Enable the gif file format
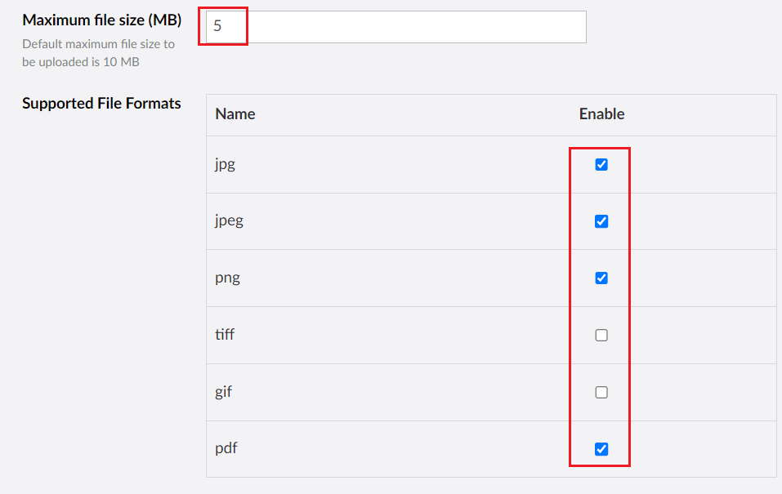Viewport: 782px width, 494px height. (x=601, y=392)
